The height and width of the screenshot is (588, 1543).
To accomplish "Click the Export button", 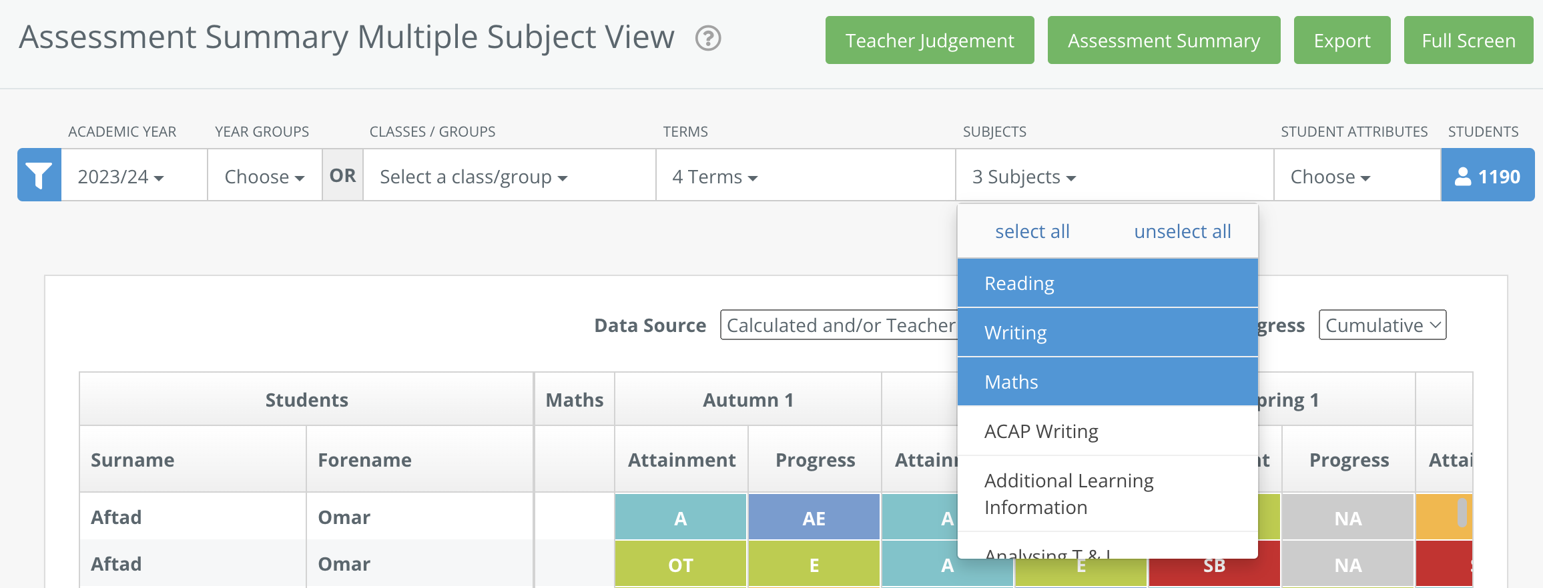I will click(1342, 40).
